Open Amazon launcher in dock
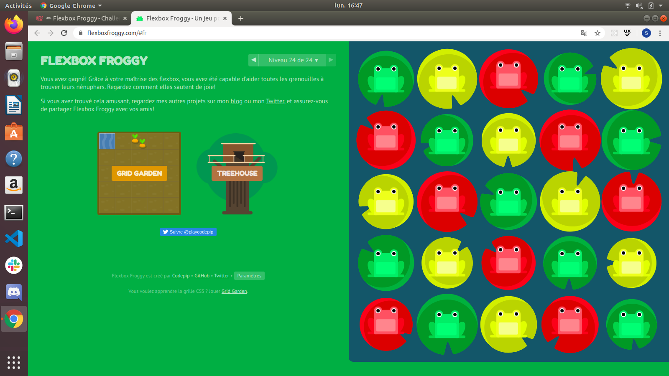Screen dimensions: 669x376 14,185
